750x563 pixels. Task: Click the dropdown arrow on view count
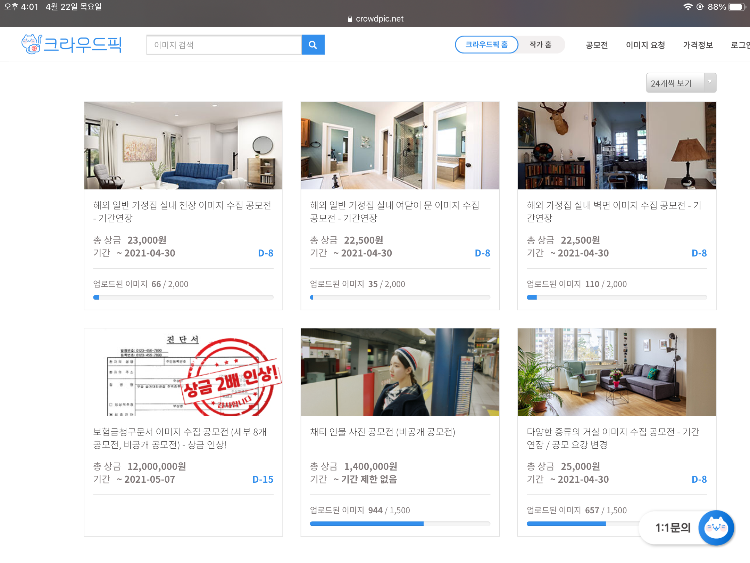710,82
